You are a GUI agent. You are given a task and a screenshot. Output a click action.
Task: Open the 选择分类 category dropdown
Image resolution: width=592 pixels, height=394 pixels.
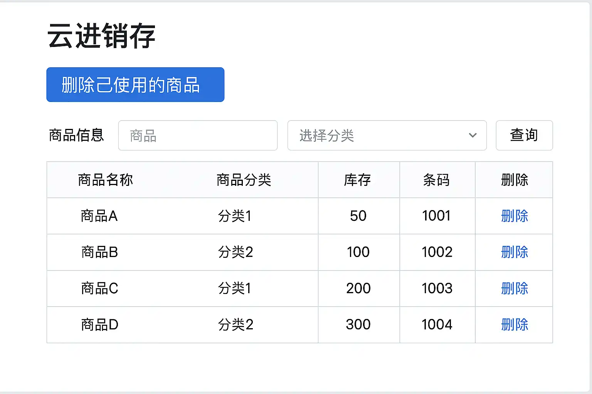click(x=387, y=135)
